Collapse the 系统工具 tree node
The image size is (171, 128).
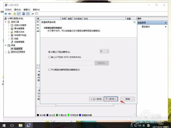(x=5, y=22)
